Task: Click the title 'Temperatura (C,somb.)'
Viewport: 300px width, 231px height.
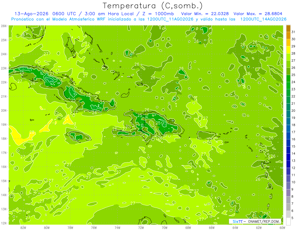Action: [152, 6]
